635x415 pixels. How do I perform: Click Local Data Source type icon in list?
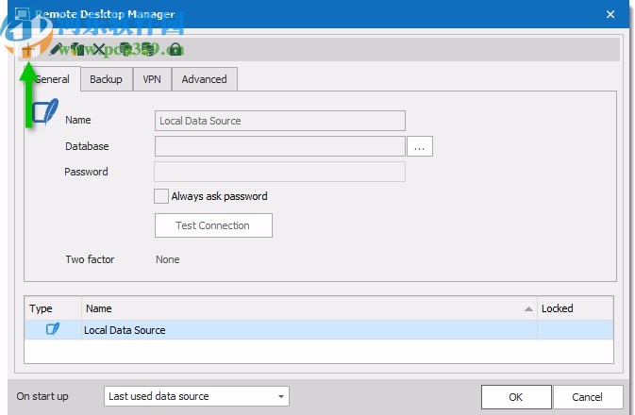point(53,329)
